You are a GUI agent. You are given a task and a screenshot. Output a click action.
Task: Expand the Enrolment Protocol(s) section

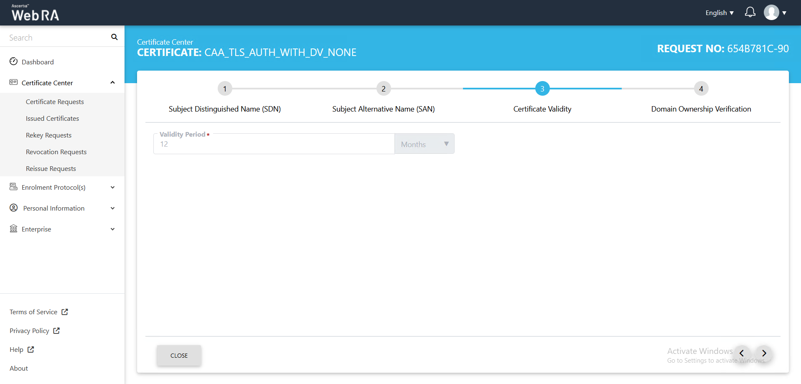(112, 187)
